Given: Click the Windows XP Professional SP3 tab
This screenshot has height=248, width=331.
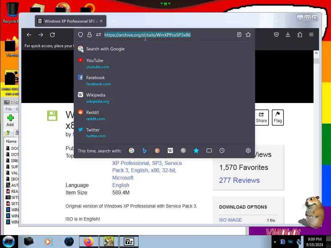Looking at the screenshot, I should [x=70, y=21].
